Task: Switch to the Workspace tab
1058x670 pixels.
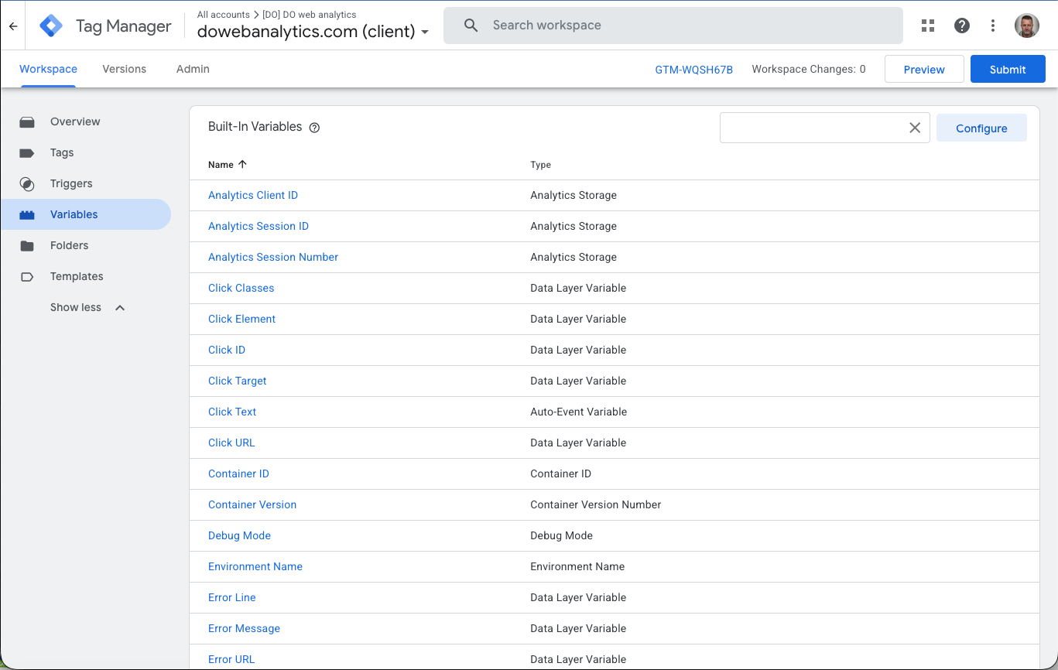Action: [48, 69]
